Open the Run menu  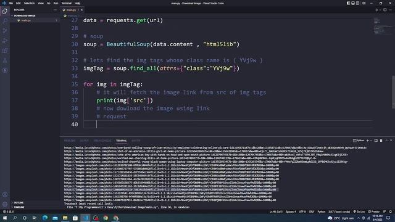[56, 3]
